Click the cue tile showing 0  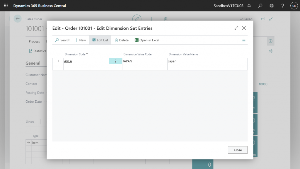pyautogui.click(x=203, y=164)
